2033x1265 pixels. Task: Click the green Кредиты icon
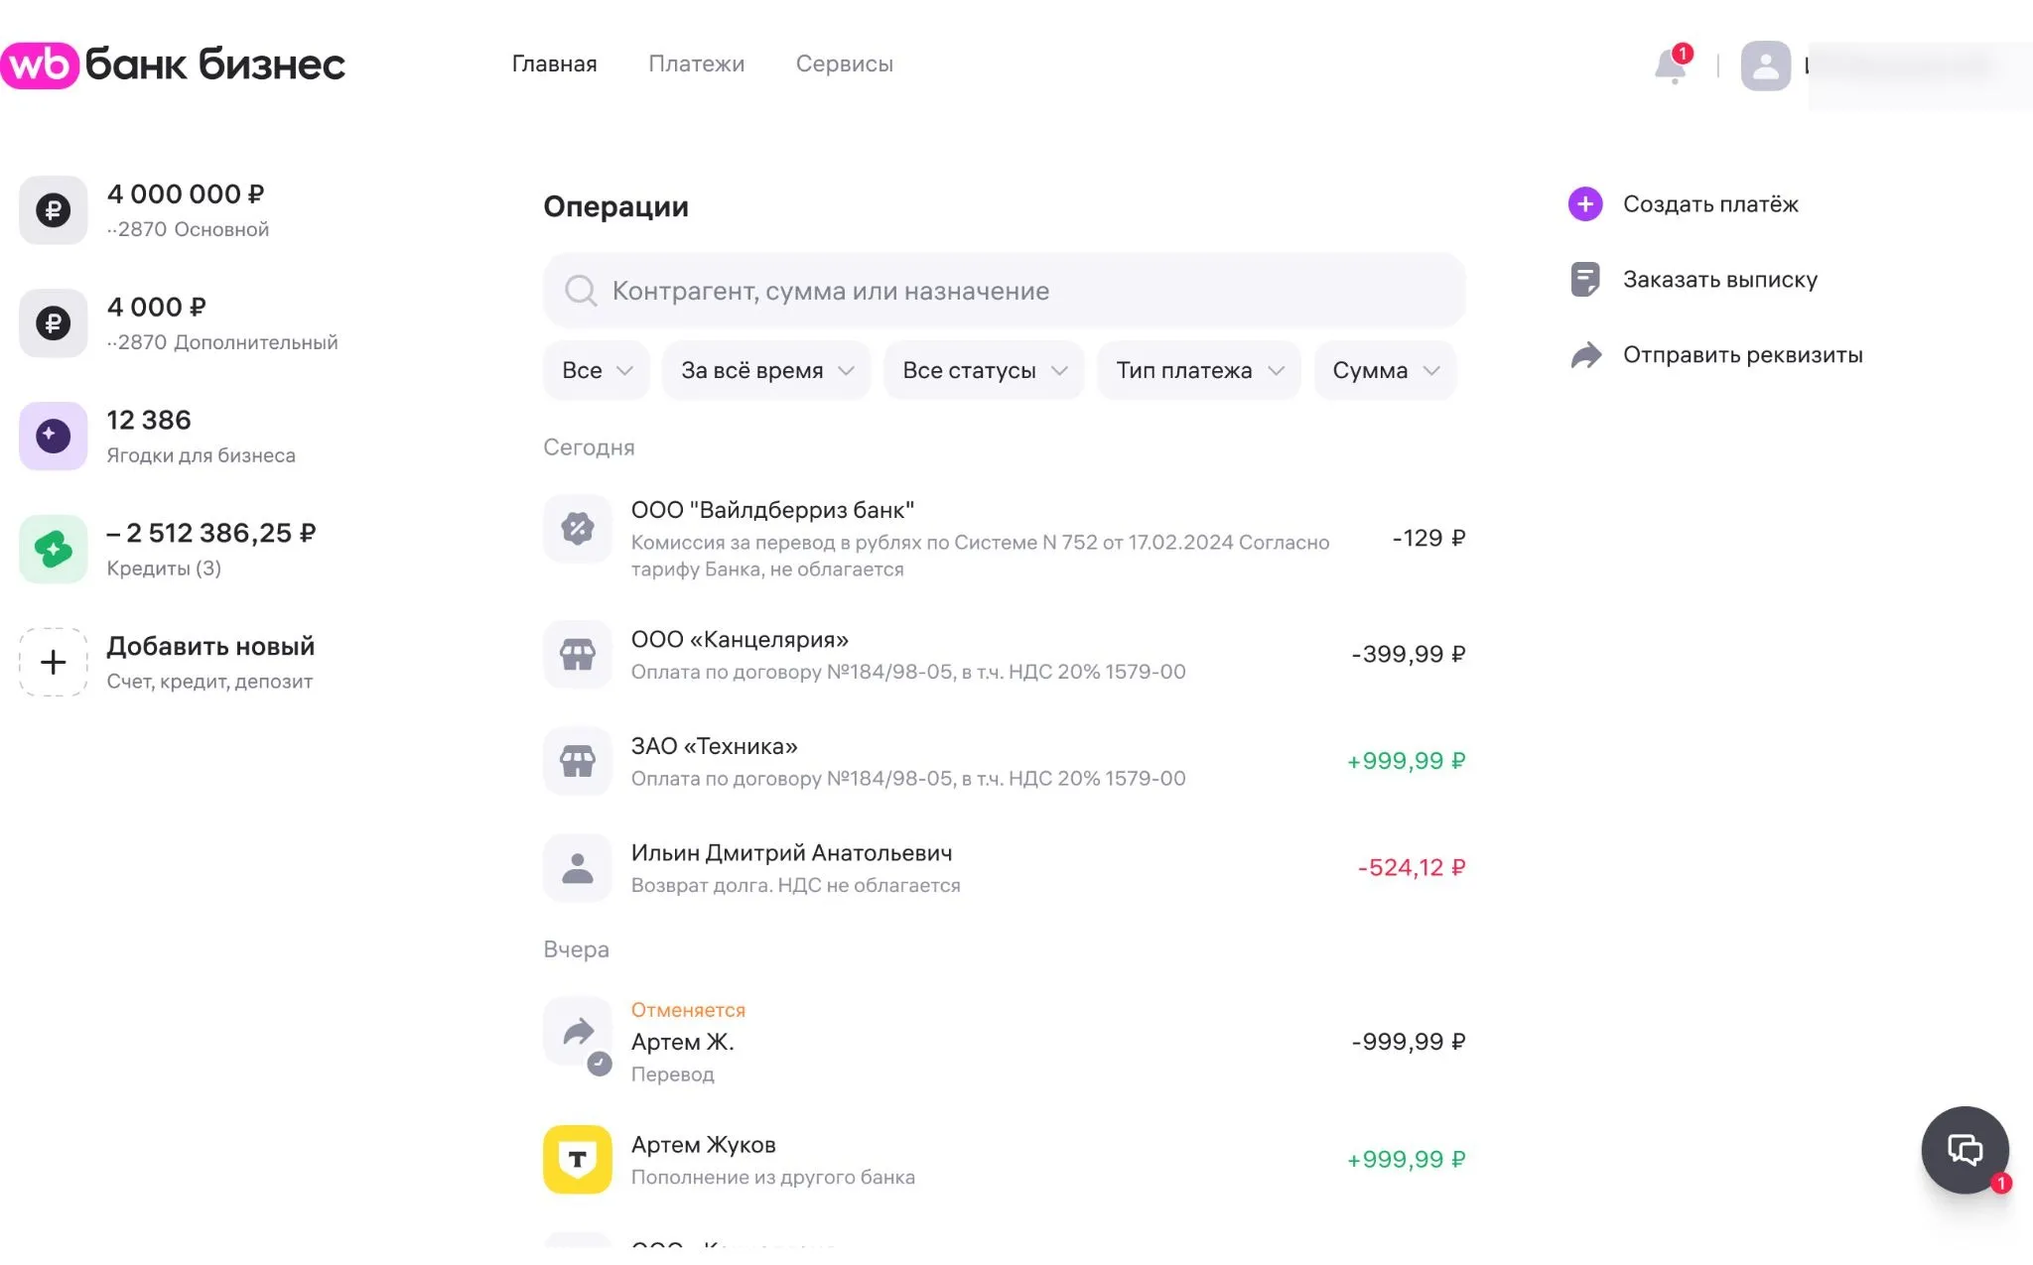click(x=54, y=550)
